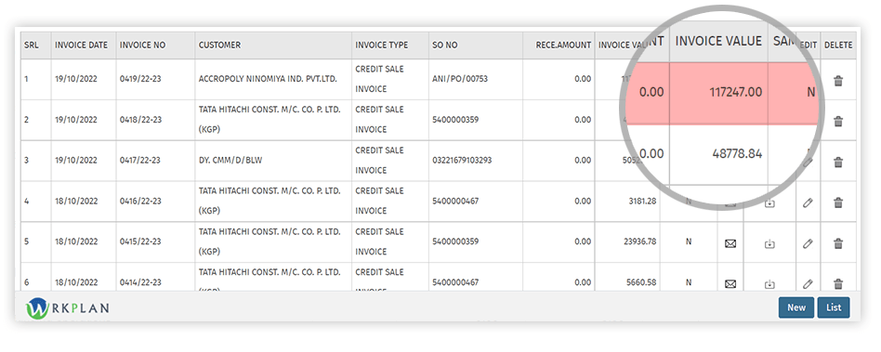
Task: Email invoice 0415/22-23 via envelope icon
Action: point(730,243)
